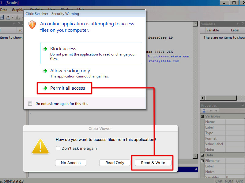Viewport: 245px width, 183px height.
Task: Click the Results window scroll-up arrow
Action: [195, 24]
